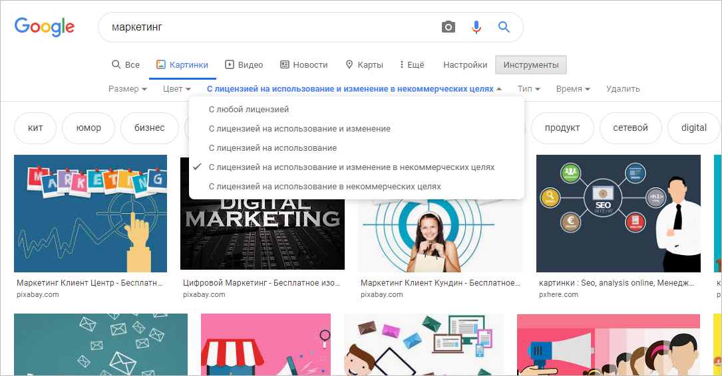Go to the Карты tab
This screenshot has height=376, width=722.
pos(364,64)
